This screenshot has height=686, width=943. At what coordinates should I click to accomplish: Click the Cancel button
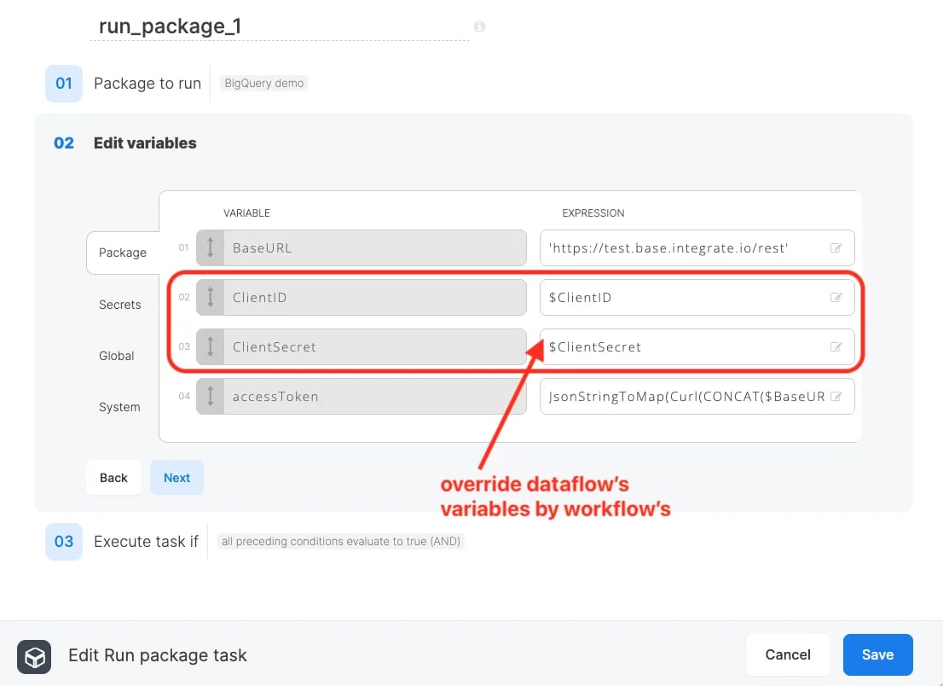tap(788, 654)
